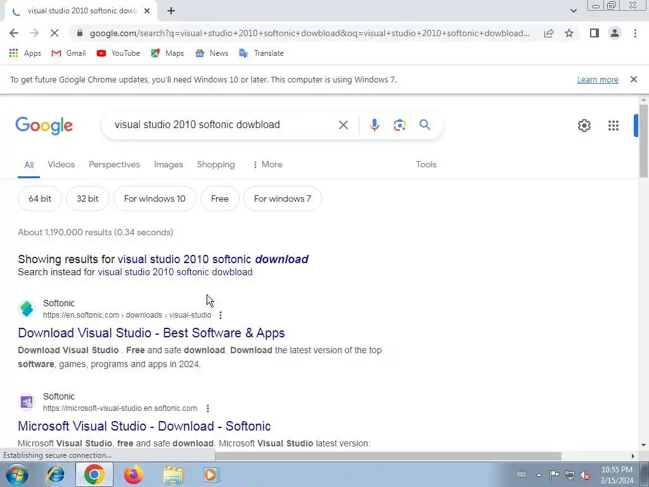Open the Translate bookmark
This screenshot has width=649, height=487.
pos(261,53)
